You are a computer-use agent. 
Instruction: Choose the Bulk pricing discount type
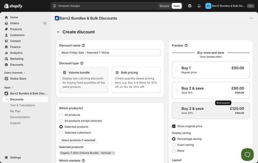click(136, 80)
